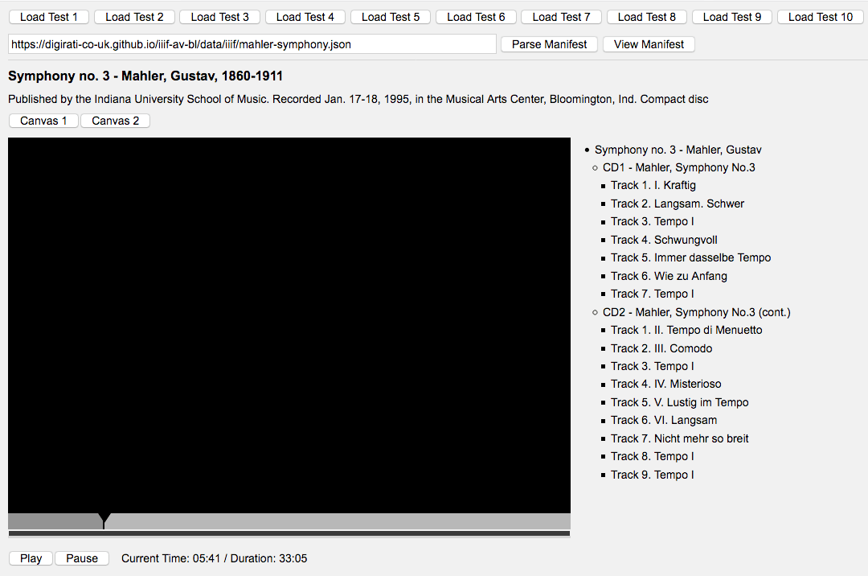The width and height of the screenshot is (868, 576).
Task: Select the CD1 - Mahler, Symphony No.3 range
Action: point(678,167)
